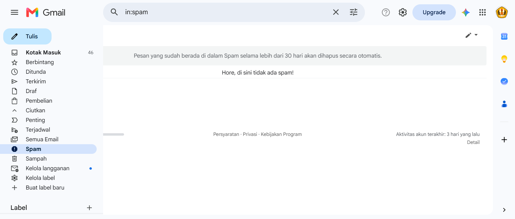Click the Draf file icon

(x=14, y=91)
